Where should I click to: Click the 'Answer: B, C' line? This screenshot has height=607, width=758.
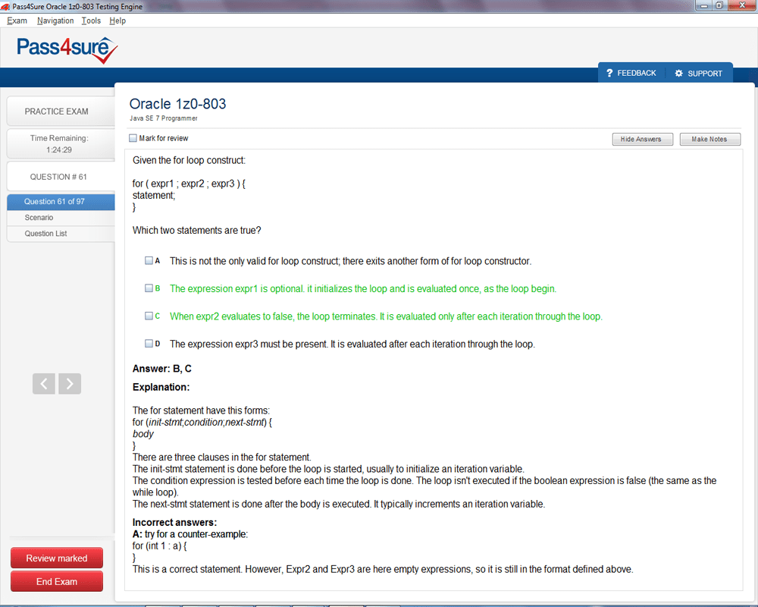(162, 369)
